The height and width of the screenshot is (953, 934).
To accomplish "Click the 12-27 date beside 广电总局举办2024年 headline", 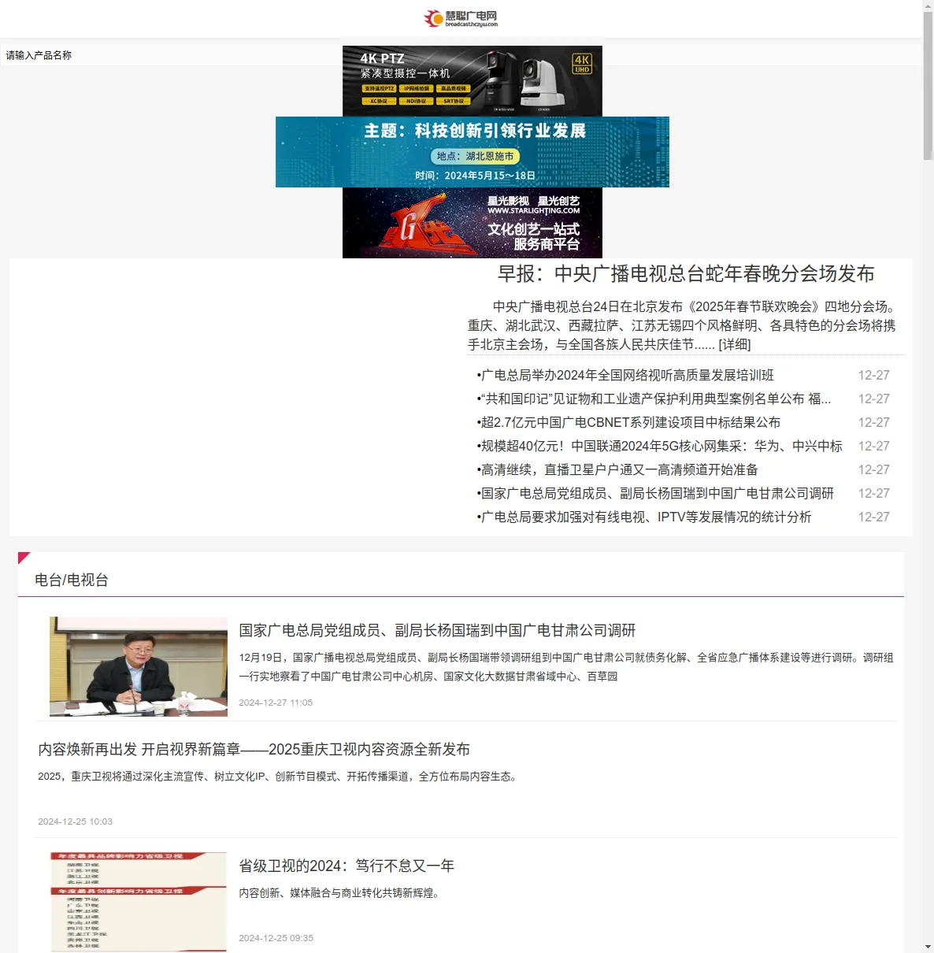I will click(873, 375).
